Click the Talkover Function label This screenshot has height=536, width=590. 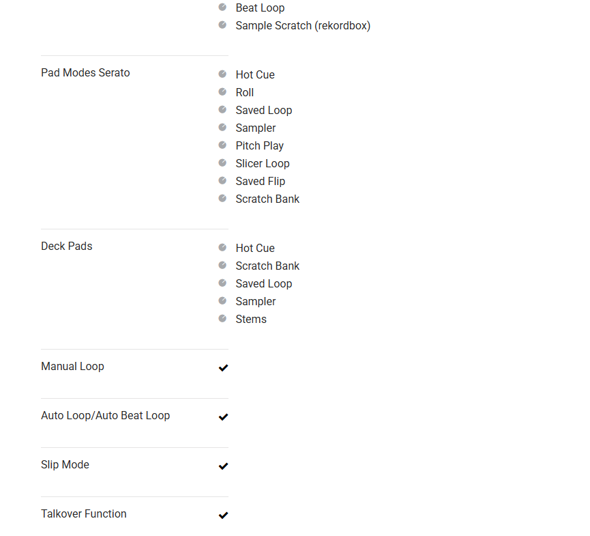pyautogui.click(x=83, y=514)
